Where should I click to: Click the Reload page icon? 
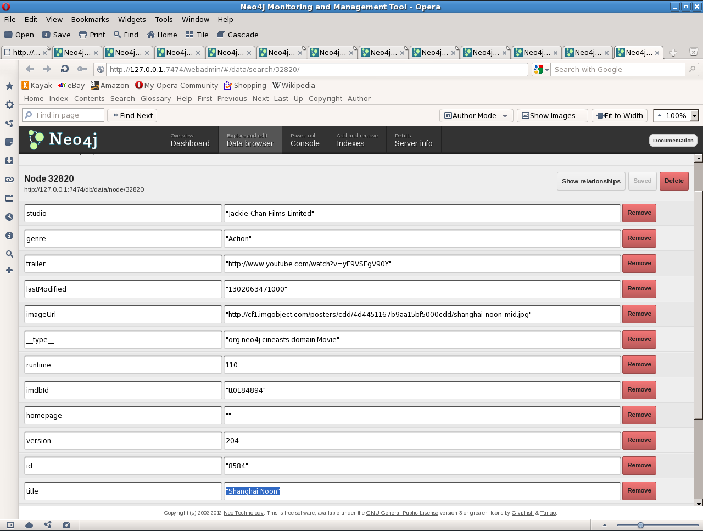tap(65, 69)
